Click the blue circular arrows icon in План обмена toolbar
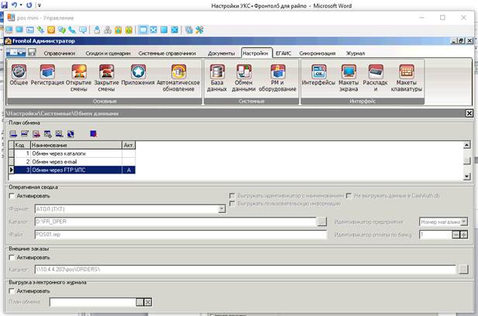This screenshot has height=316, width=478. [x=70, y=134]
